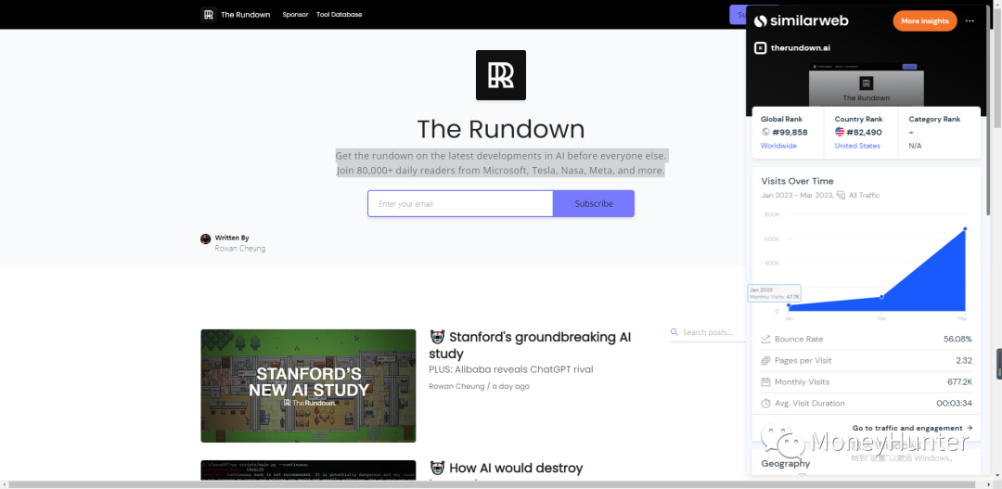Click the Monthly Visits calendar icon

point(765,382)
